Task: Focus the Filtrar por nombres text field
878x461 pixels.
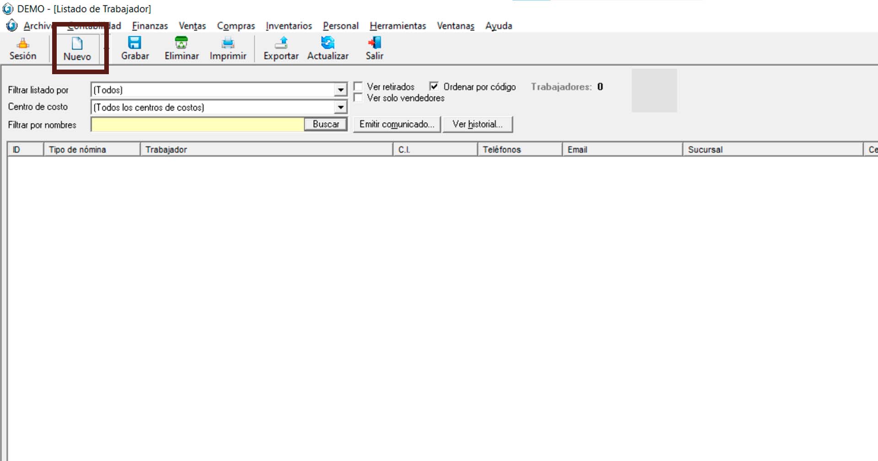Action: point(198,125)
